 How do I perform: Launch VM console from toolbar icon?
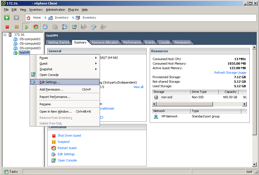point(74,27)
